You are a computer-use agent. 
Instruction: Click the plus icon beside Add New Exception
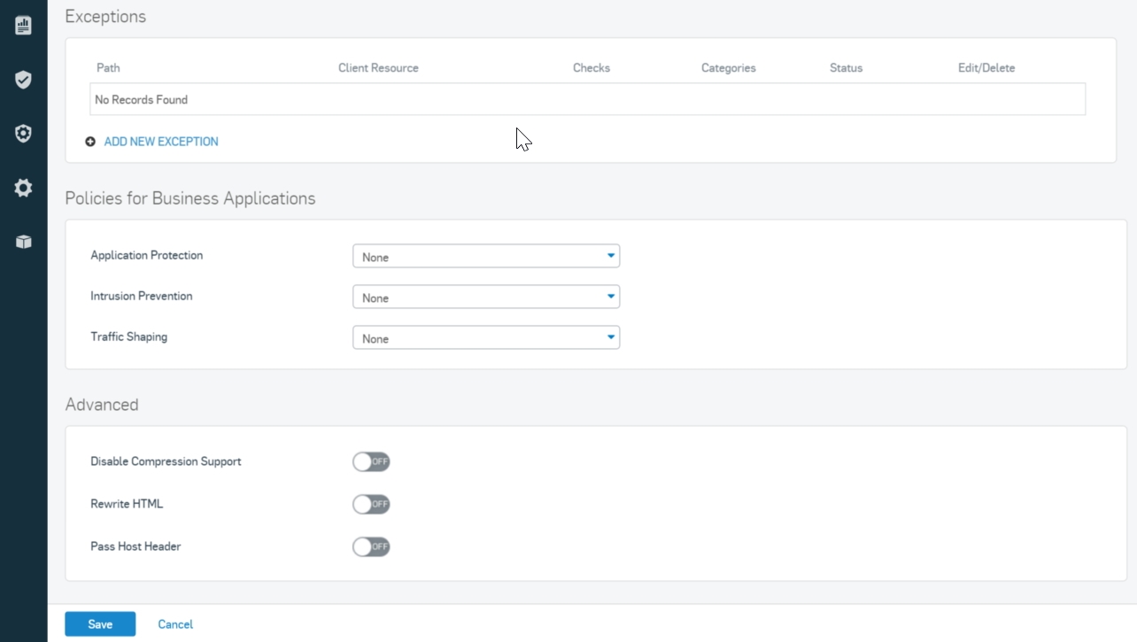coord(90,142)
